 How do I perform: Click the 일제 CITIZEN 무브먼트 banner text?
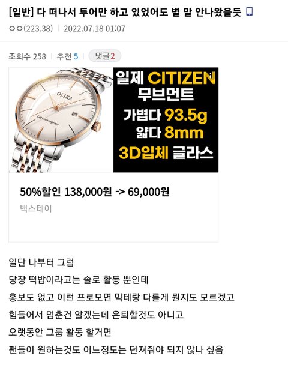(x=166, y=86)
